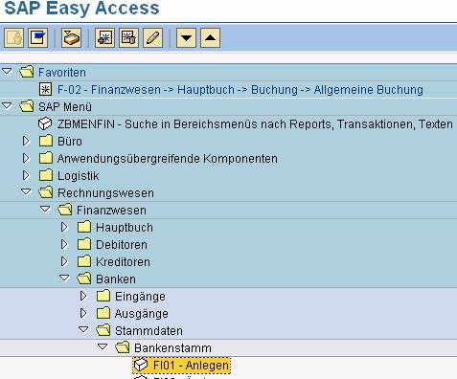The width and height of the screenshot is (457, 379).
Task: Click the Eingänge folder icon
Action: coord(103,296)
